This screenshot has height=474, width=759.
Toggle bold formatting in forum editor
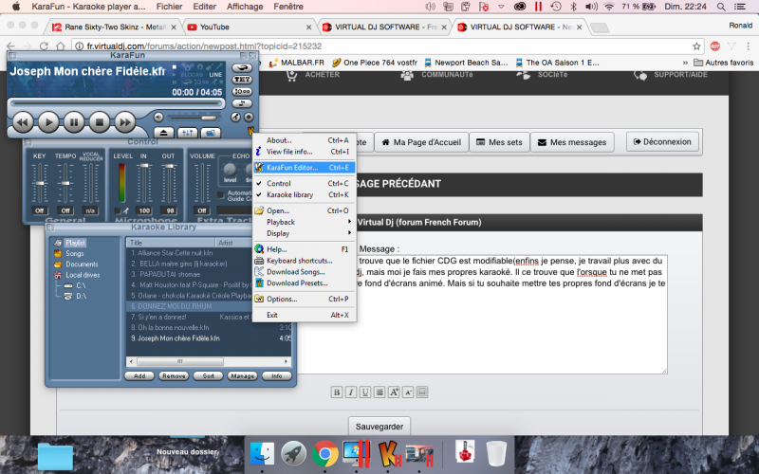tap(337, 392)
